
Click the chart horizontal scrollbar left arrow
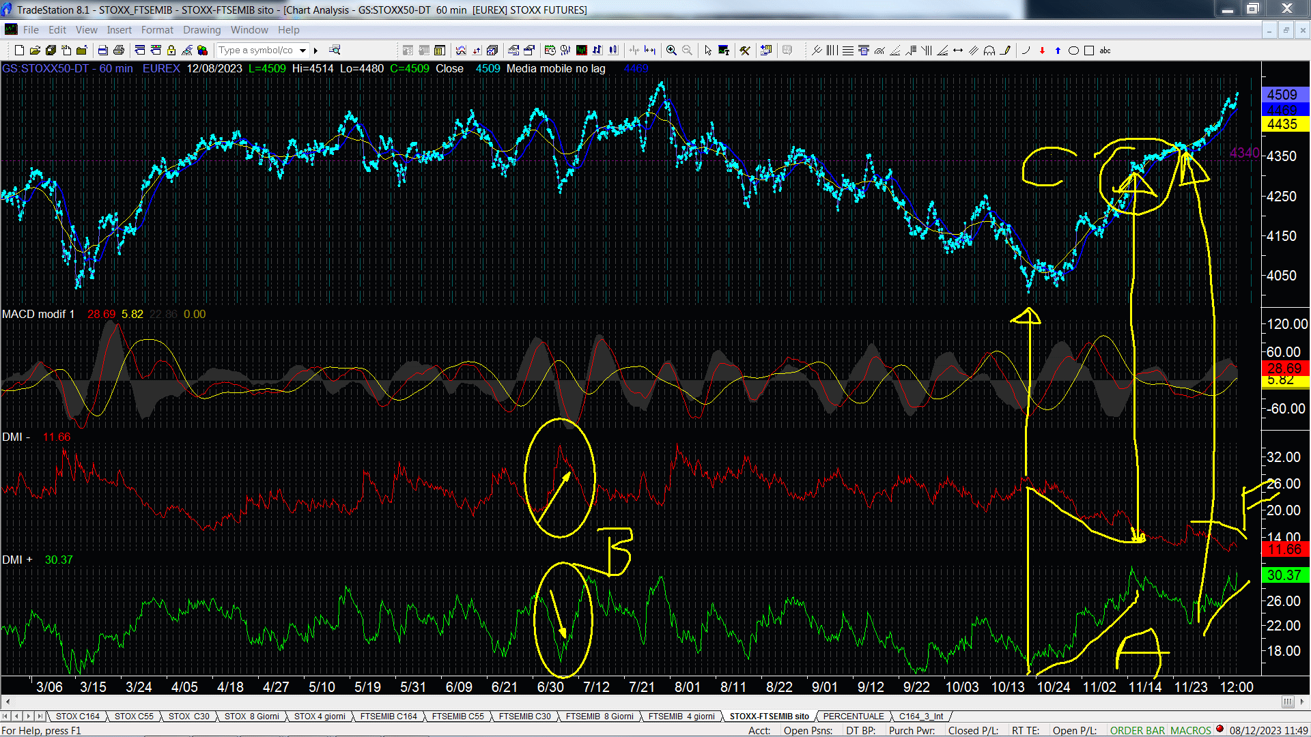point(7,702)
